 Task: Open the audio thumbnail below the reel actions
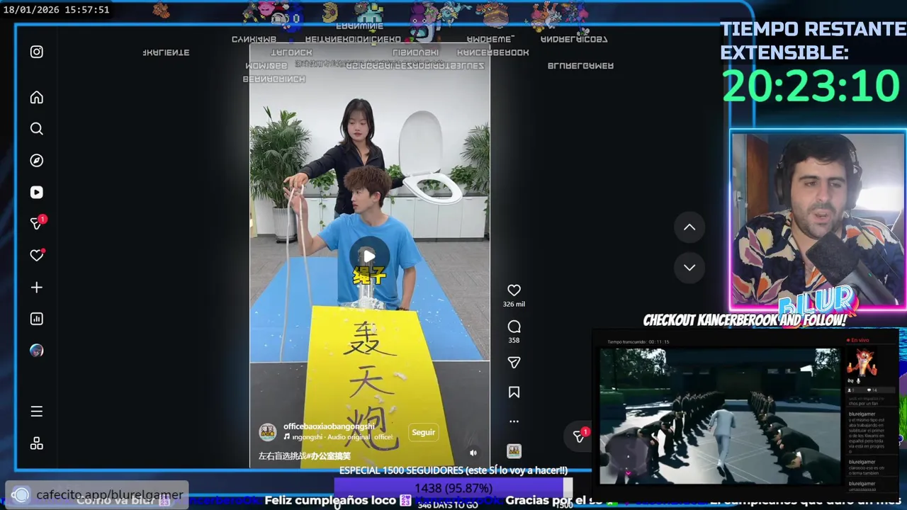point(514,450)
